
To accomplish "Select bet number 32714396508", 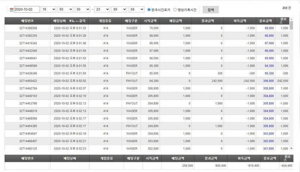I will [x=28, y=28].
